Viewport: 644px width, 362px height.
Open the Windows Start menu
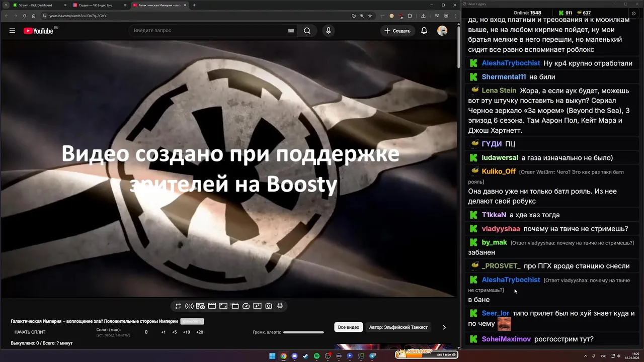pos(272,356)
